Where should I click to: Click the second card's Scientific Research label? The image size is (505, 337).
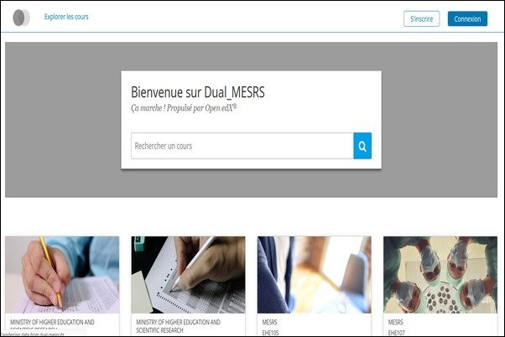click(x=159, y=330)
